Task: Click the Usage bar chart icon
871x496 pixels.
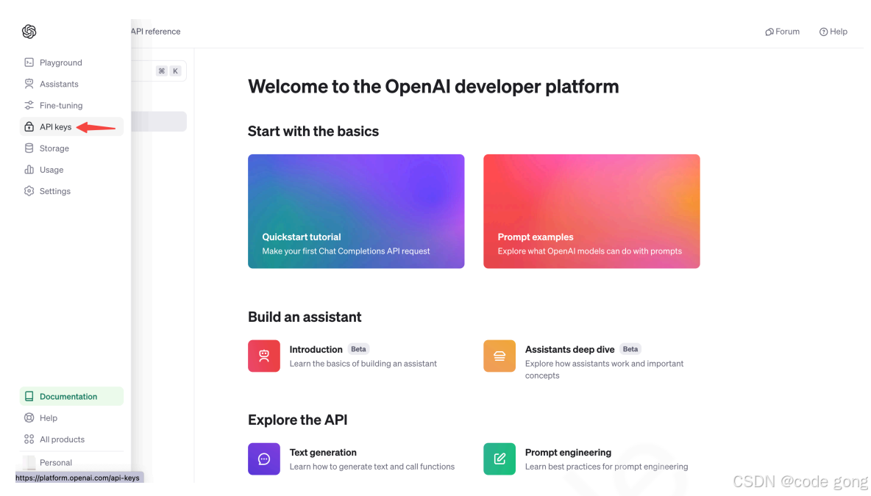Action: 29,170
